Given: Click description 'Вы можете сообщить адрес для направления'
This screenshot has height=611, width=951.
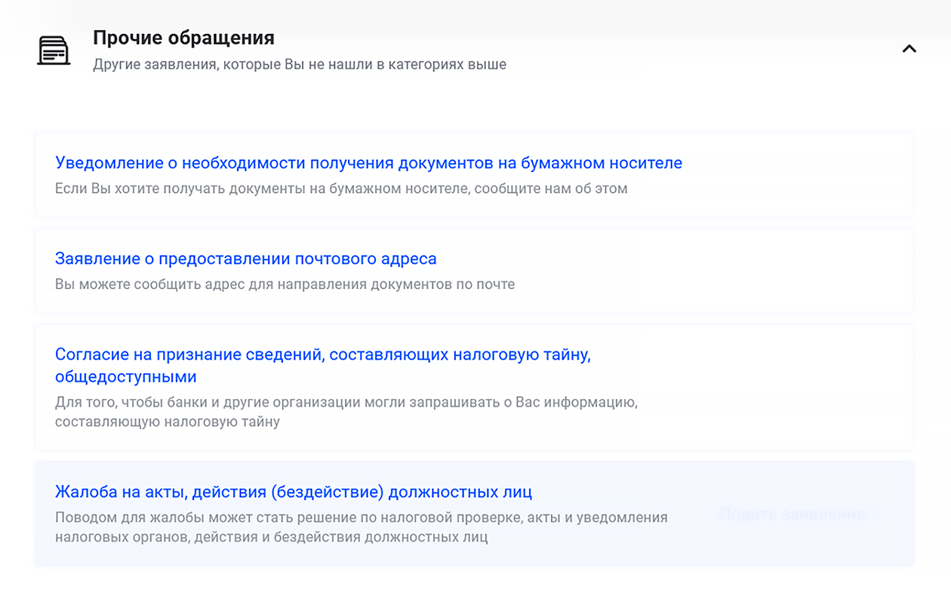Looking at the screenshot, I should (x=285, y=284).
